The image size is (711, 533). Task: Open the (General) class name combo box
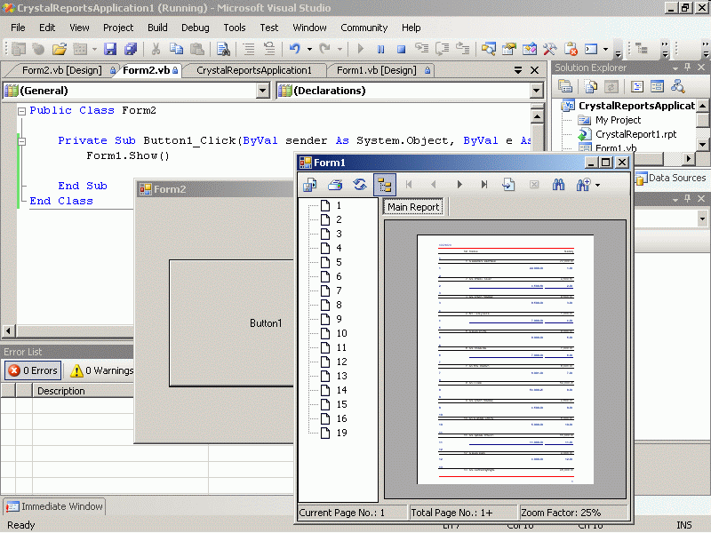(x=262, y=91)
